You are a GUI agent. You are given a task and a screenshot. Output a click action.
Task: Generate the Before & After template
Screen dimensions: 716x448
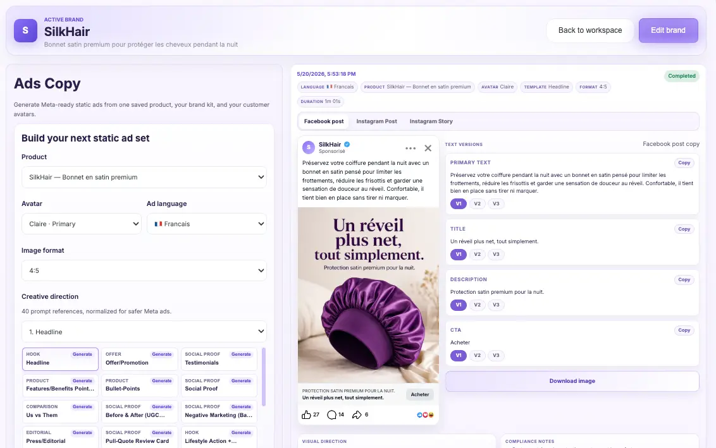[x=162, y=407]
